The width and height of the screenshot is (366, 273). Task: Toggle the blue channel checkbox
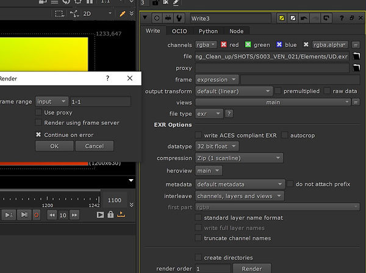[279, 44]
